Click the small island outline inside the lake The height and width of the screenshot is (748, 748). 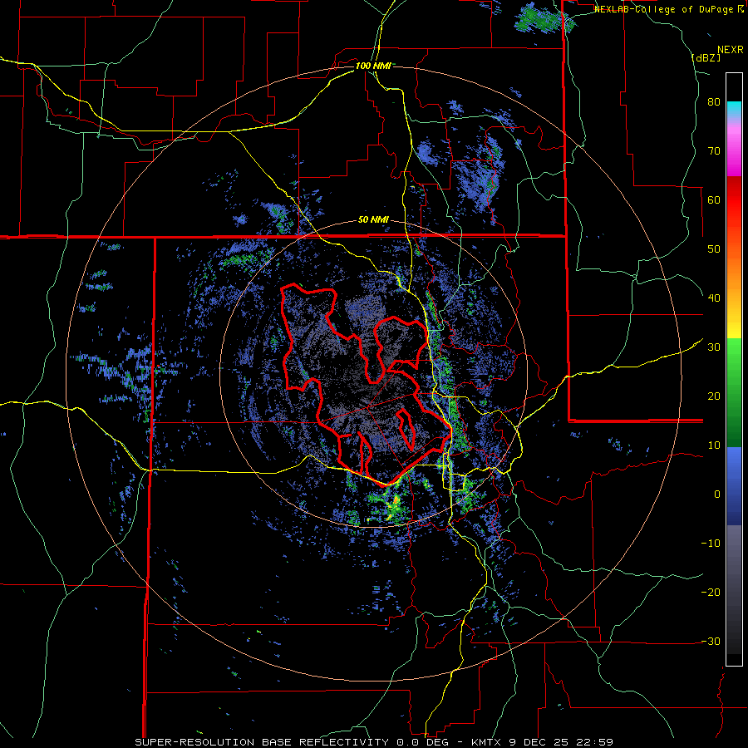pos(407,428)
